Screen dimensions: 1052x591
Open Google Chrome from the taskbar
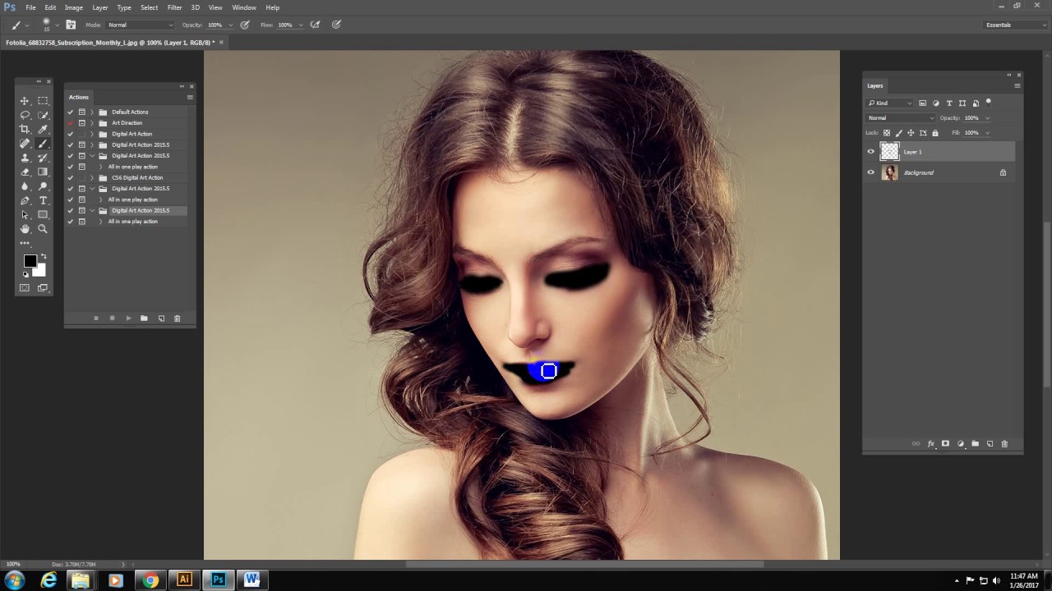[150, 580]
